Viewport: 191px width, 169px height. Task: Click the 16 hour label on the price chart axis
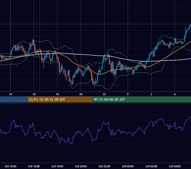tap(34, 94)
